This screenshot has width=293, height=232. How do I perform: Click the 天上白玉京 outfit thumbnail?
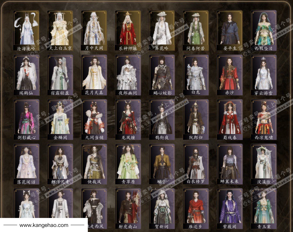[x=60, y=31]
